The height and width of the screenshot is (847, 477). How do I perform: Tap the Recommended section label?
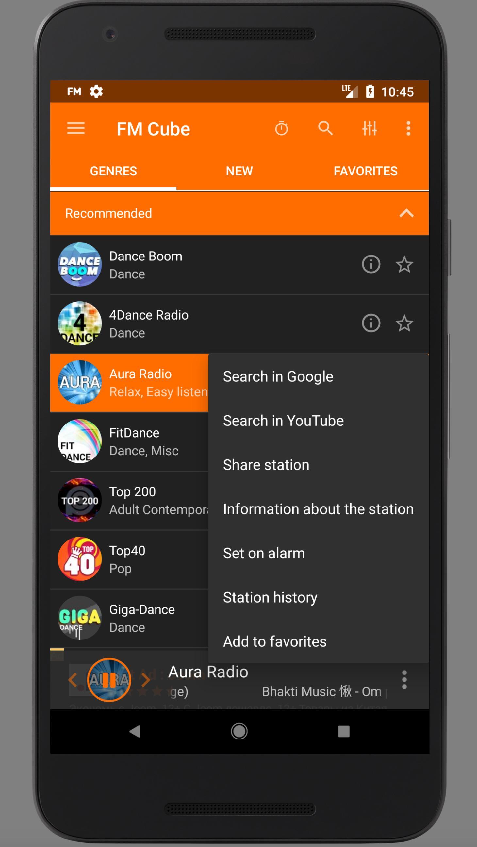point(108,213)
